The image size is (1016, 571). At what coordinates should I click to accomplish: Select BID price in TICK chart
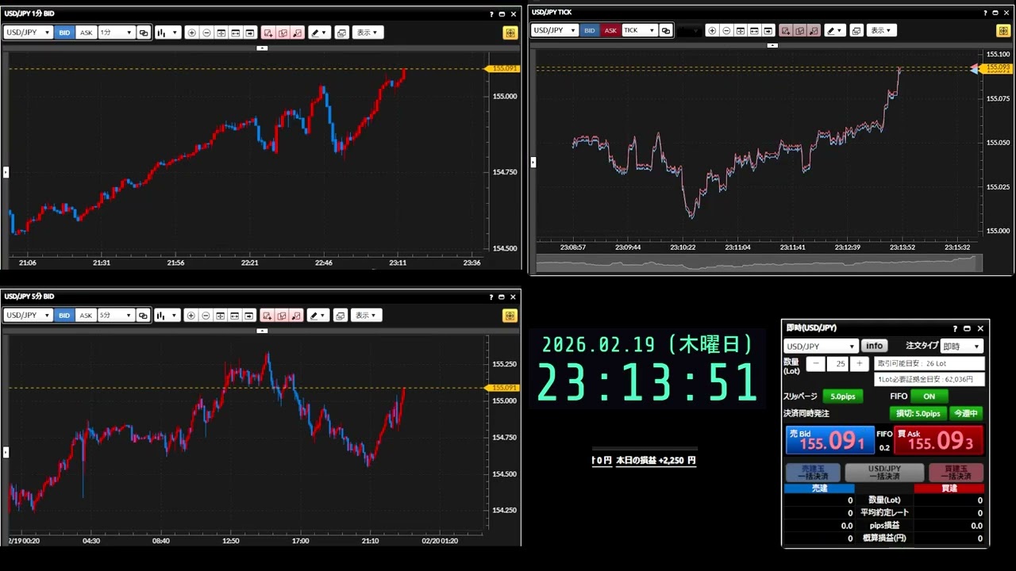tap(589, 30)
